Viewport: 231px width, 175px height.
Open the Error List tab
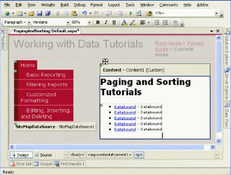21,164
